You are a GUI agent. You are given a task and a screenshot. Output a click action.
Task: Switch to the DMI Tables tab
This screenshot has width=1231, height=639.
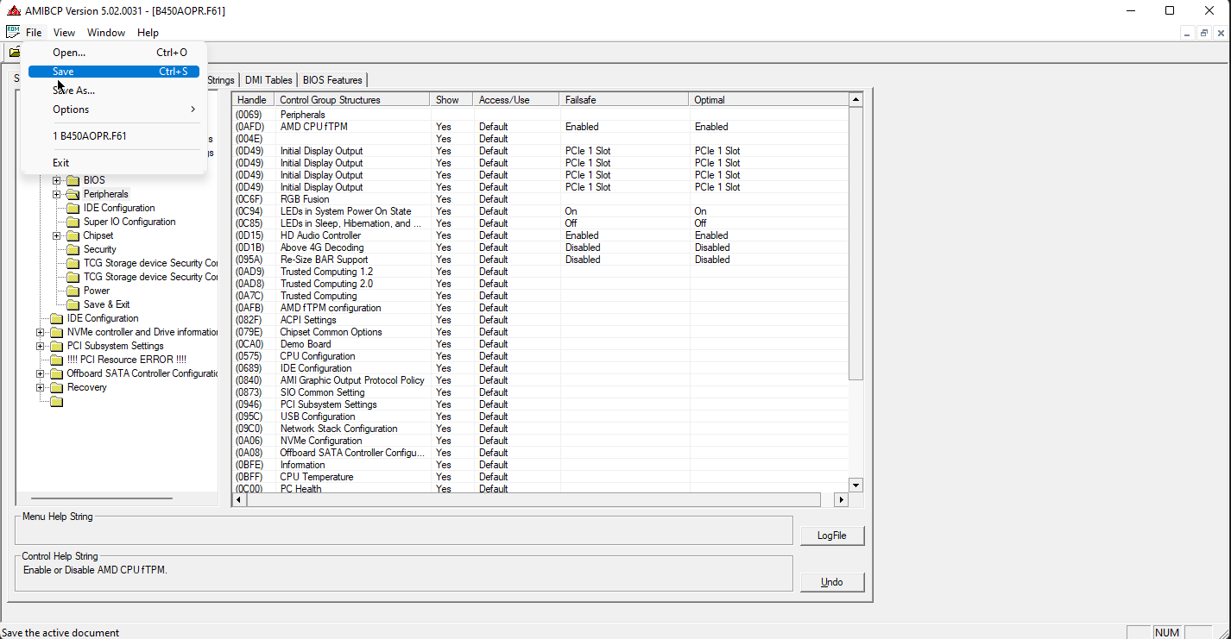click(268, 80)
